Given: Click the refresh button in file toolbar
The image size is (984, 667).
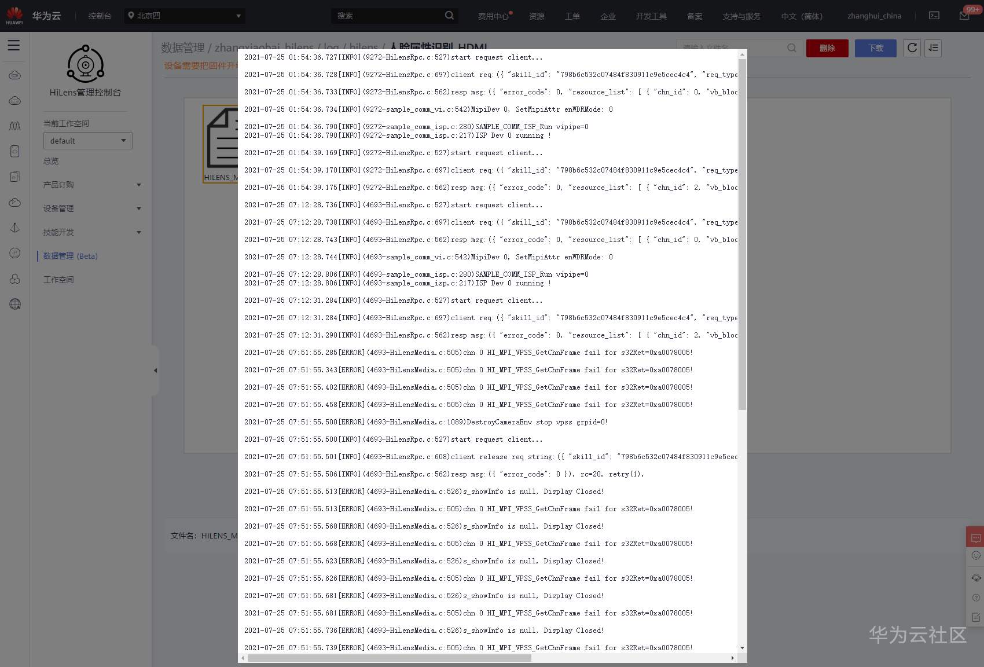Looking at the screenshot, I should coord(912,48).
